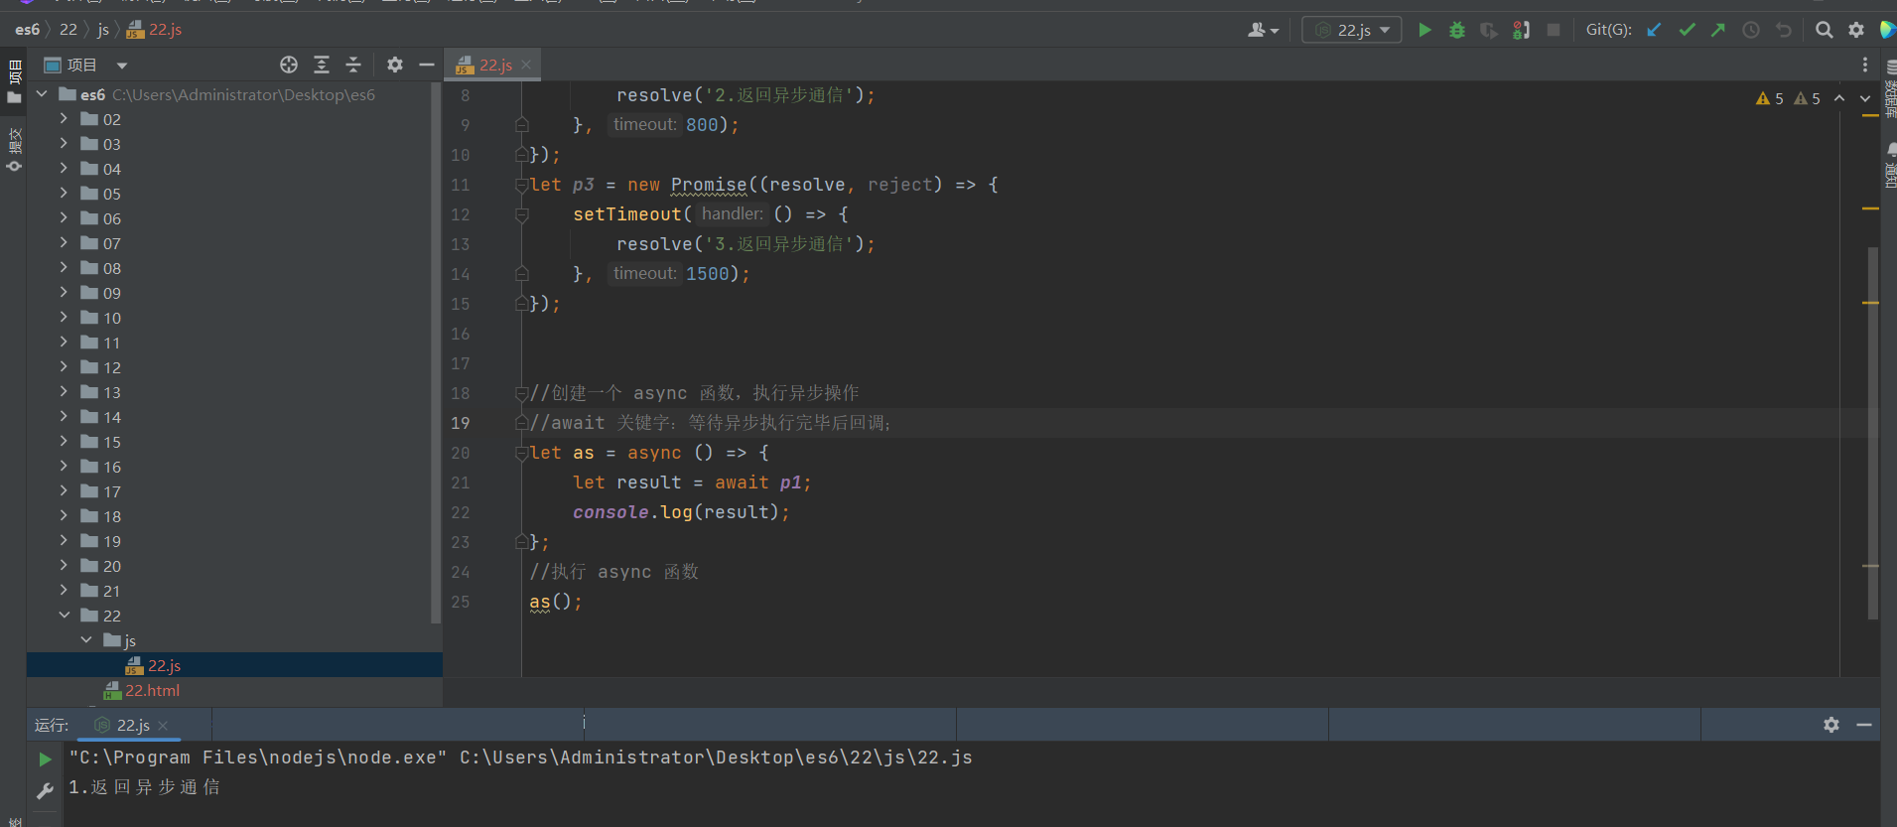Close the 22.js editor tab

(526, 65)
